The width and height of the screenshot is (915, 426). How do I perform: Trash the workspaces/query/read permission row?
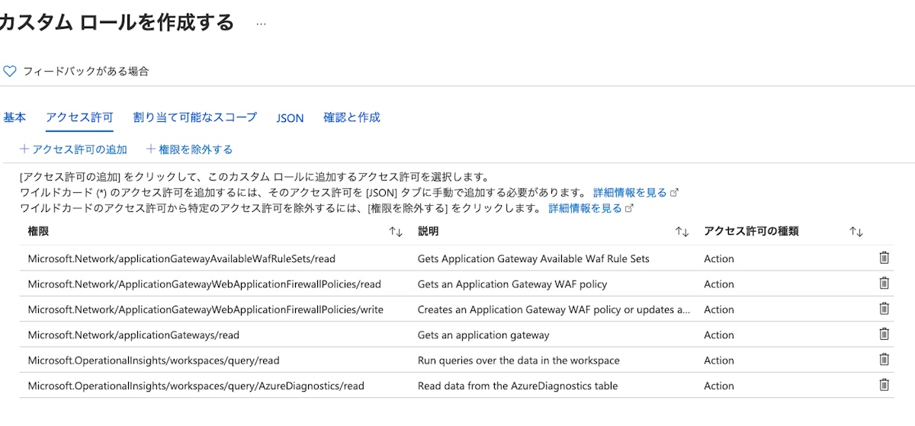[884, 360]
